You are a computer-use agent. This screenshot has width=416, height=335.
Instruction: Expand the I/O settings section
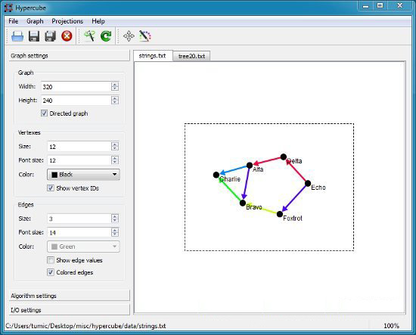70,310
